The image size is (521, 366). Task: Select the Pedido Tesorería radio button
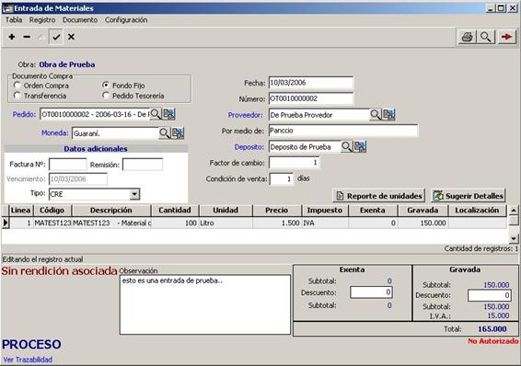tap(106, 96)
